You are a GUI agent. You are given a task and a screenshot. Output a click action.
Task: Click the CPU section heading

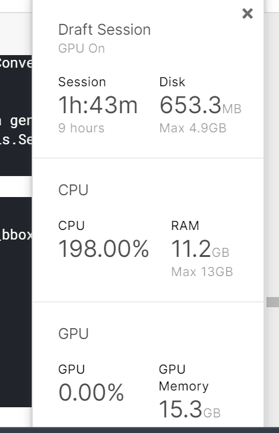point(73,190)
